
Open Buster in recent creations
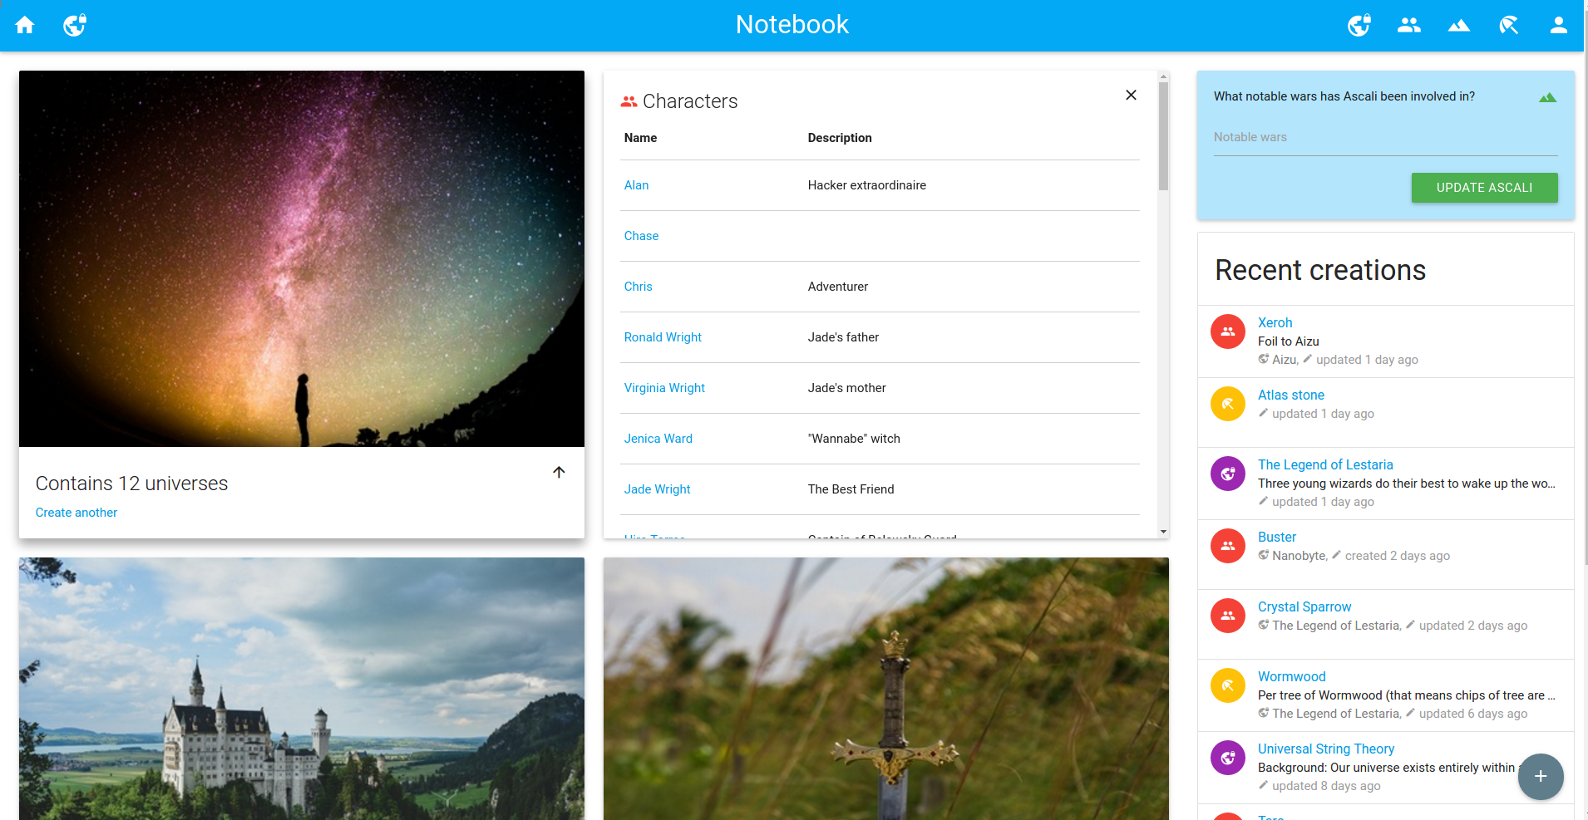(x=1277, y=537)
